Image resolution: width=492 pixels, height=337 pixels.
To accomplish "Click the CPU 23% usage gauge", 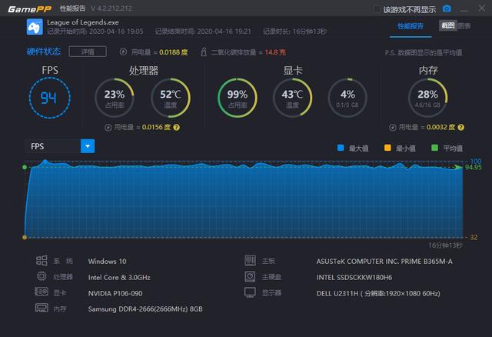I will 115,98.
